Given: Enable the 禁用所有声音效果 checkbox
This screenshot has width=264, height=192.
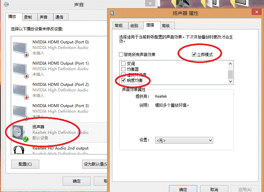Looking at the screenshot, I should click(x=121, y=55).
